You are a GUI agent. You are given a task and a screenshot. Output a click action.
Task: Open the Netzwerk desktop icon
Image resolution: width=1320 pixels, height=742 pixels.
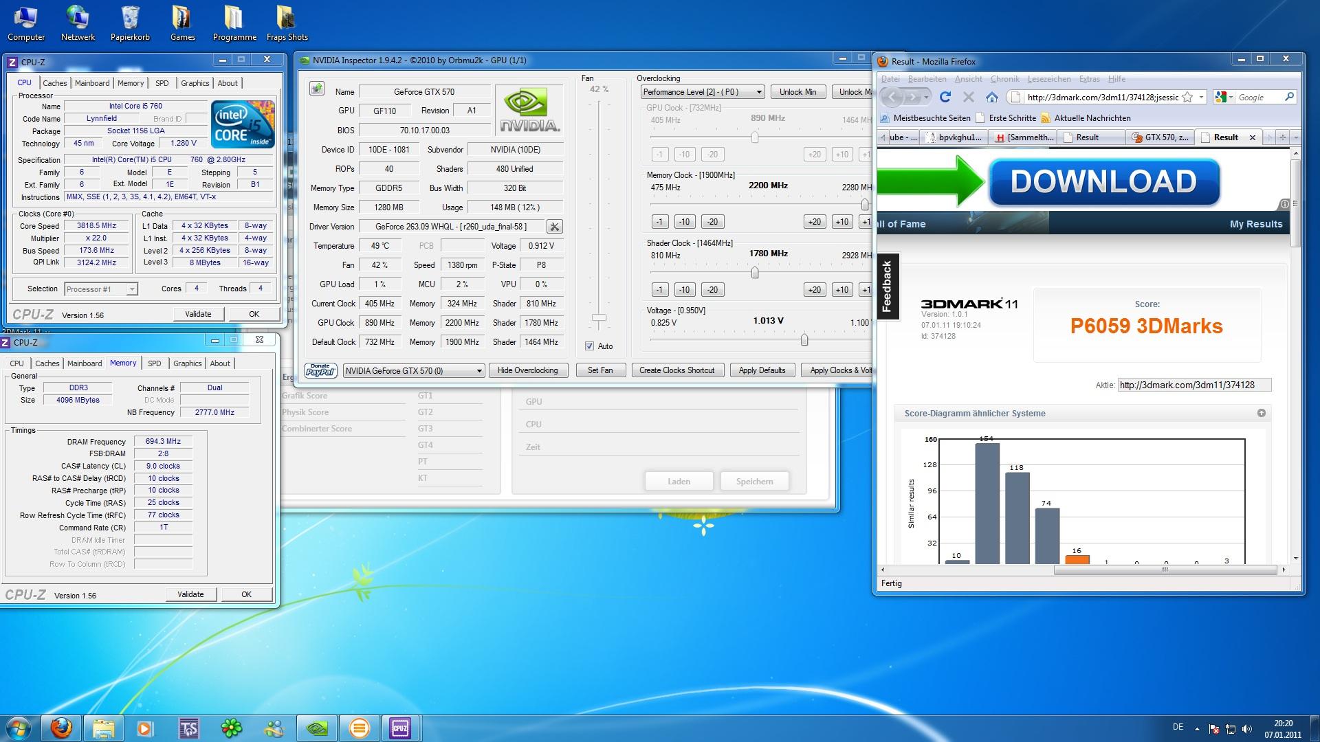point(78,24)
